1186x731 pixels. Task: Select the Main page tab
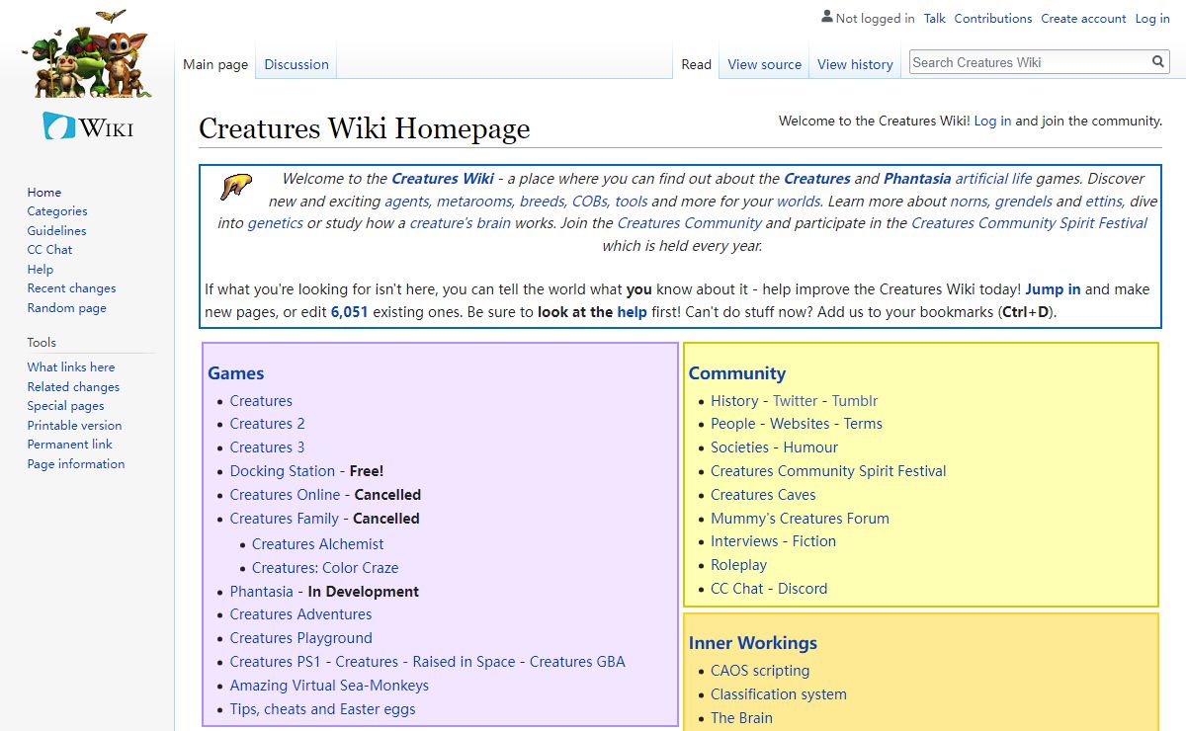(x=215, y=64)
